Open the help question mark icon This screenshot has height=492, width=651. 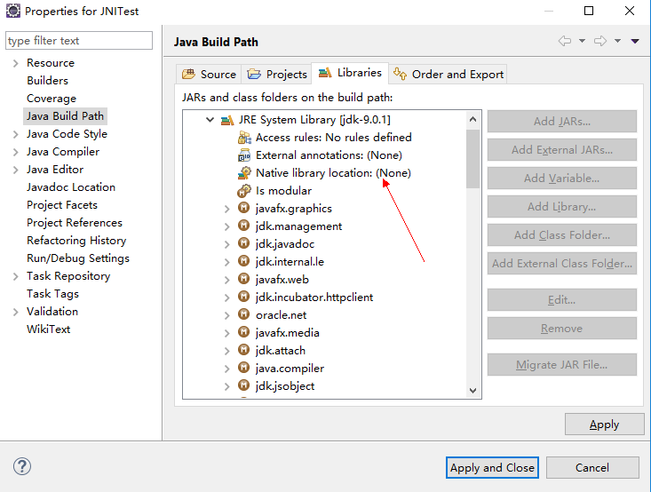coord(22,466)
